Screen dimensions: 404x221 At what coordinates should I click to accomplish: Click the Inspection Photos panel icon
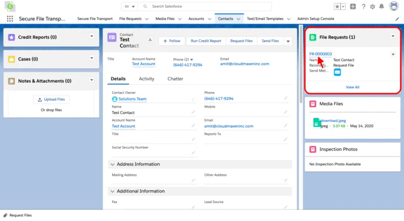(312, 149)
